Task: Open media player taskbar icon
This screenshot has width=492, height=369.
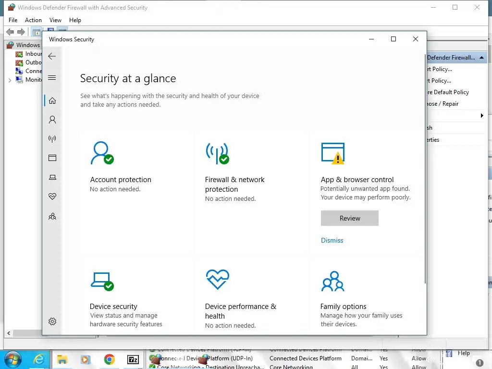Action: pos(86,359)
